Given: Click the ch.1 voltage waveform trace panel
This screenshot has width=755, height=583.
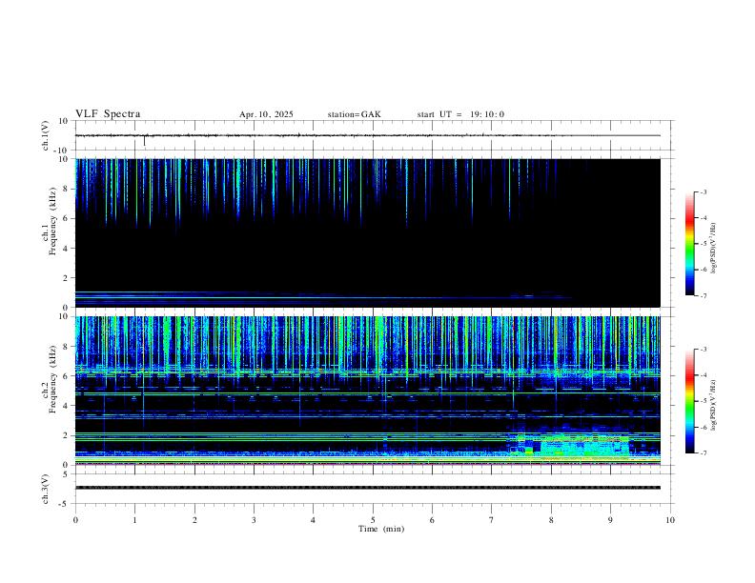Looking at the screenshot, I should click(x=373, y=135).
